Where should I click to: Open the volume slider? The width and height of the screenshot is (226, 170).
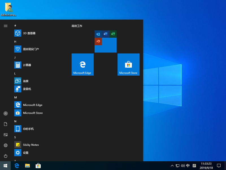click(182, 166)
